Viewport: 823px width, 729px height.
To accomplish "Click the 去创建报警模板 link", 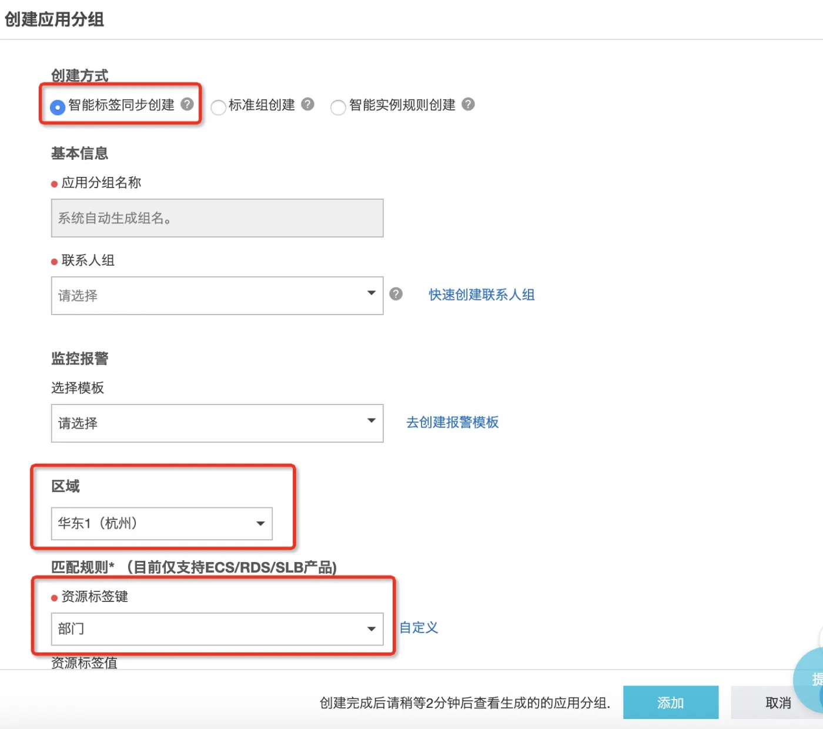I will click(x=452, y=422).
